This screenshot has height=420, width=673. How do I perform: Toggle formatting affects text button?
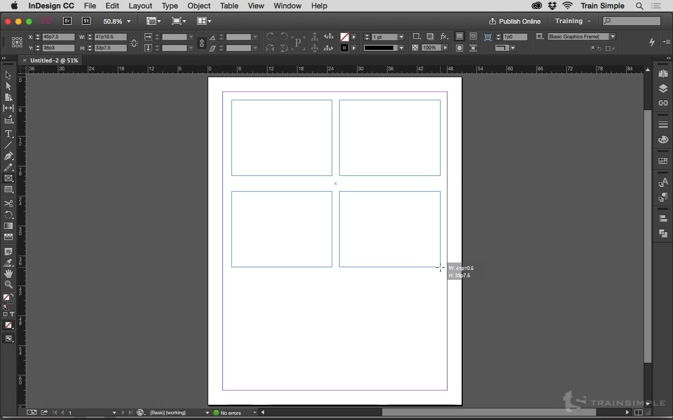click(x=12, y=314)
